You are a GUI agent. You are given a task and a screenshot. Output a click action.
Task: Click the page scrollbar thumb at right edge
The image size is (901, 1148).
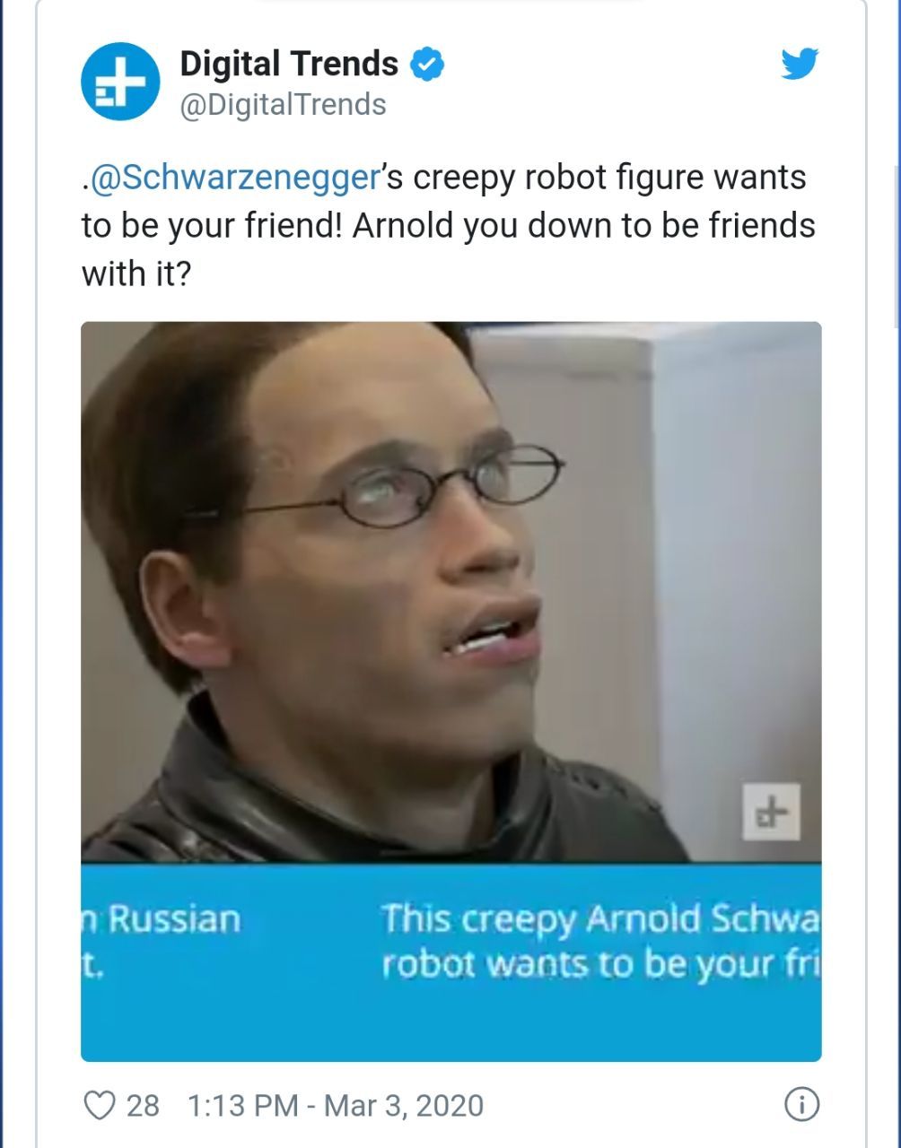(x=897, y=247)
